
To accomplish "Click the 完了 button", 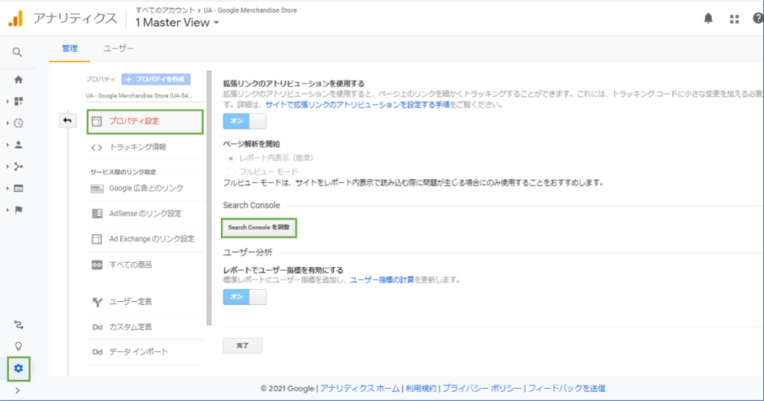I will [242, 346].
